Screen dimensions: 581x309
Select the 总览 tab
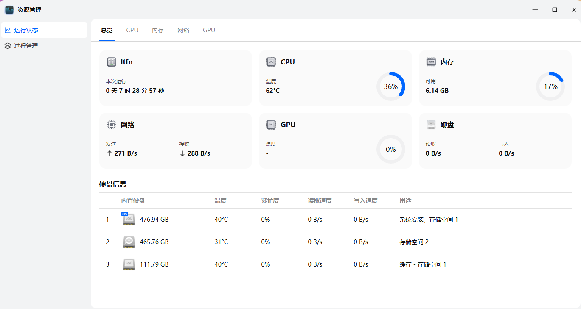(x=107, y=30)
